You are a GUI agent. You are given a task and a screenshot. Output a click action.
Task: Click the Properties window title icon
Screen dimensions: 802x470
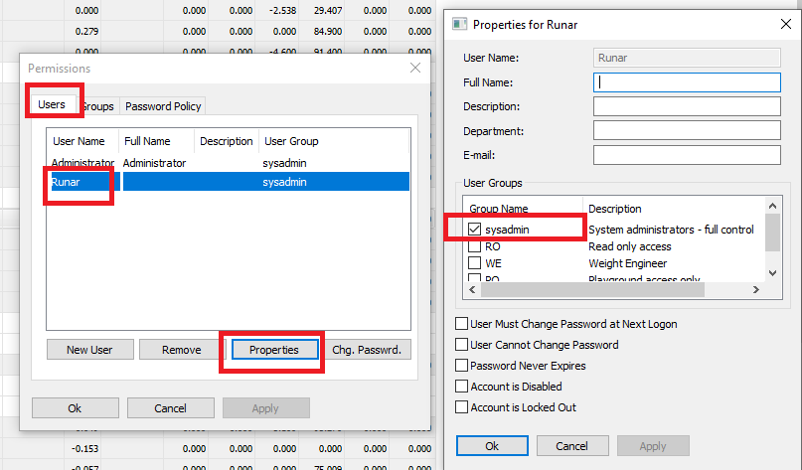459,24
